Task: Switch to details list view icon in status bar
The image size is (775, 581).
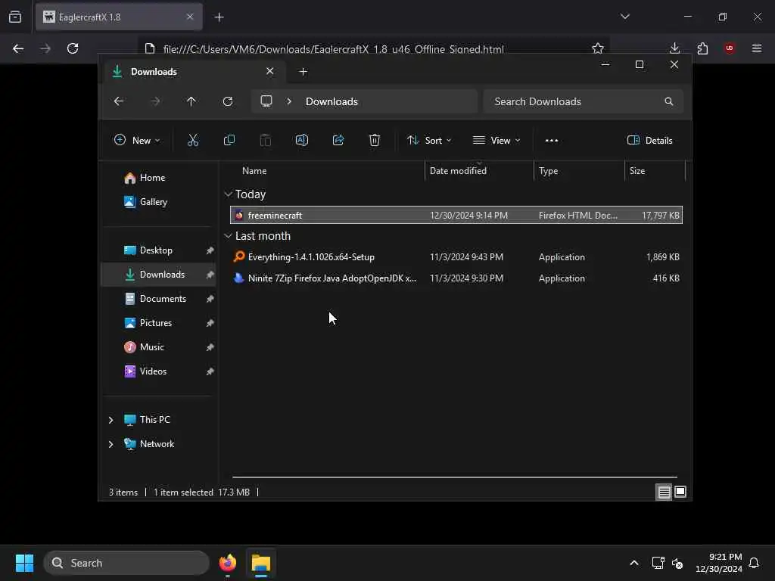Action: [664, 492]
